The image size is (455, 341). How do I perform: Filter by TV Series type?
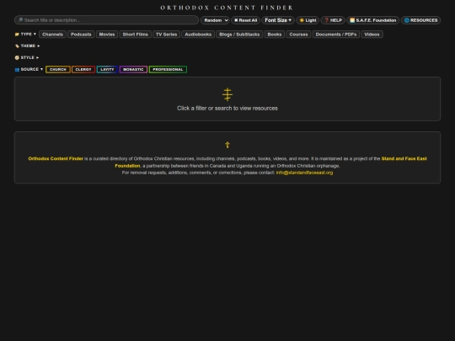click(x=166, y=35)
